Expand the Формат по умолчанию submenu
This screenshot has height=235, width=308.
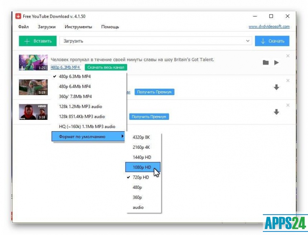[x=88, y=137]
